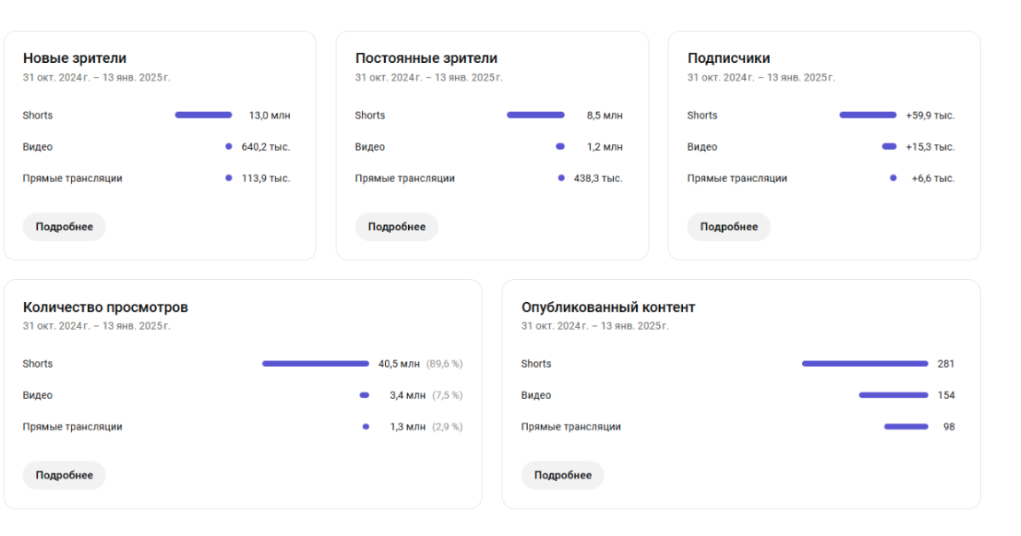Click Подробнее under Количество просмотров

pos(64,475)
